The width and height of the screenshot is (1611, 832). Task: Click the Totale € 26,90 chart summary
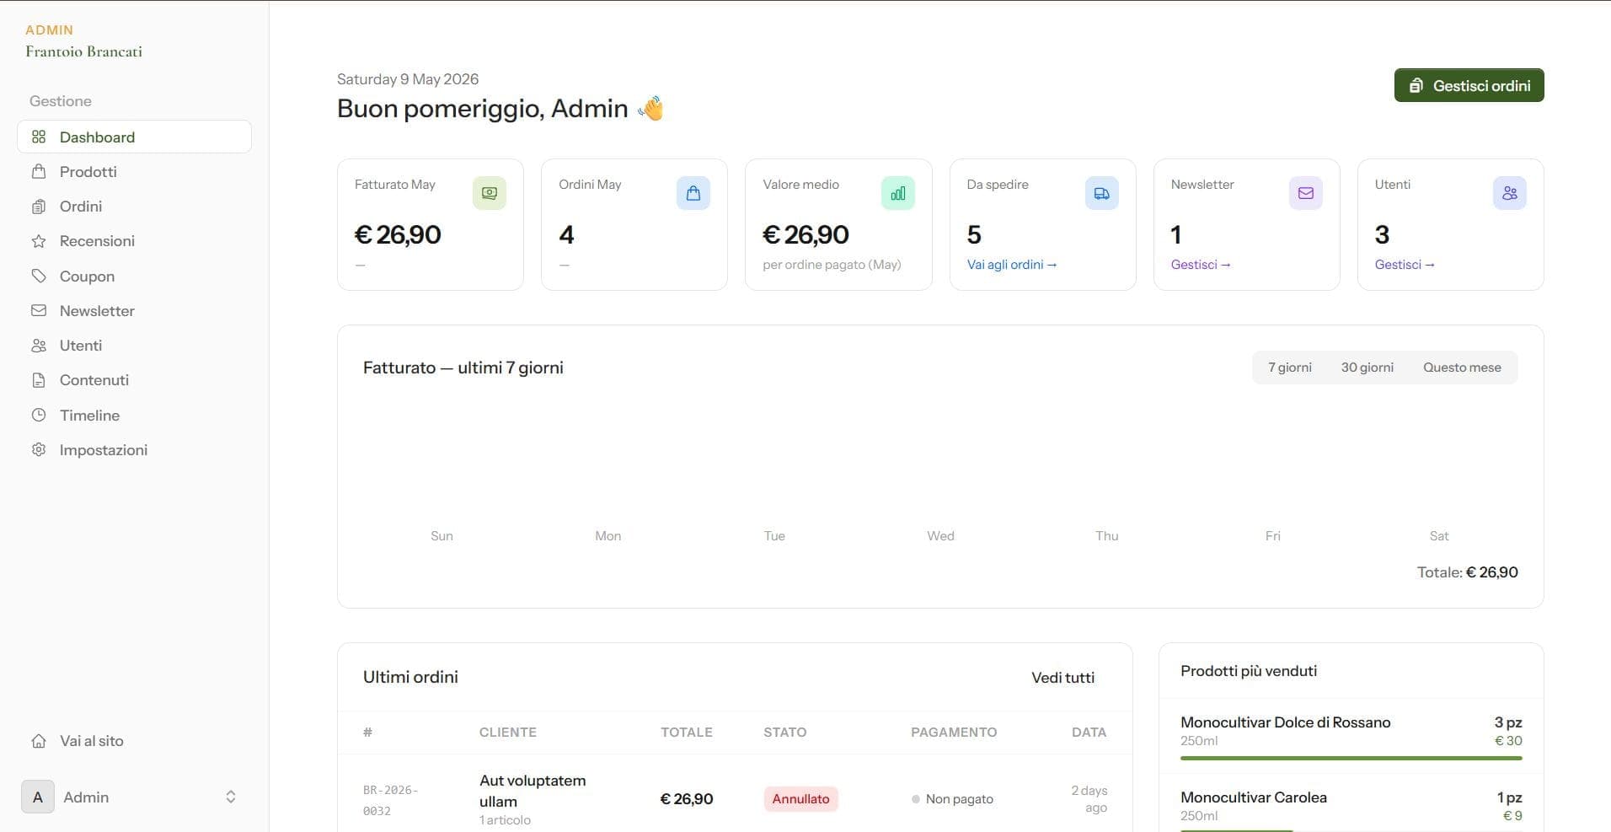tap(1467, 572)
